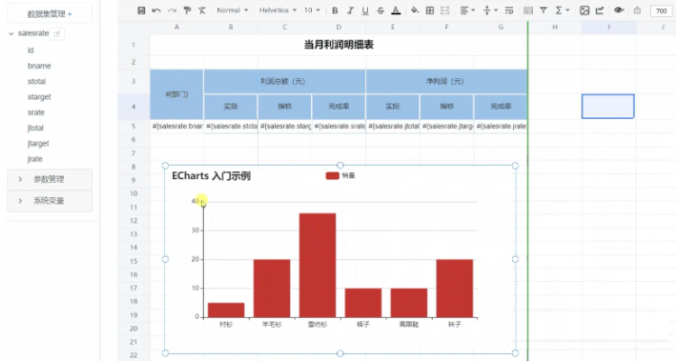This screenshot has width=687, height=362.
Task: Clear formatting with the eraser icon
Action: [202, 10]
